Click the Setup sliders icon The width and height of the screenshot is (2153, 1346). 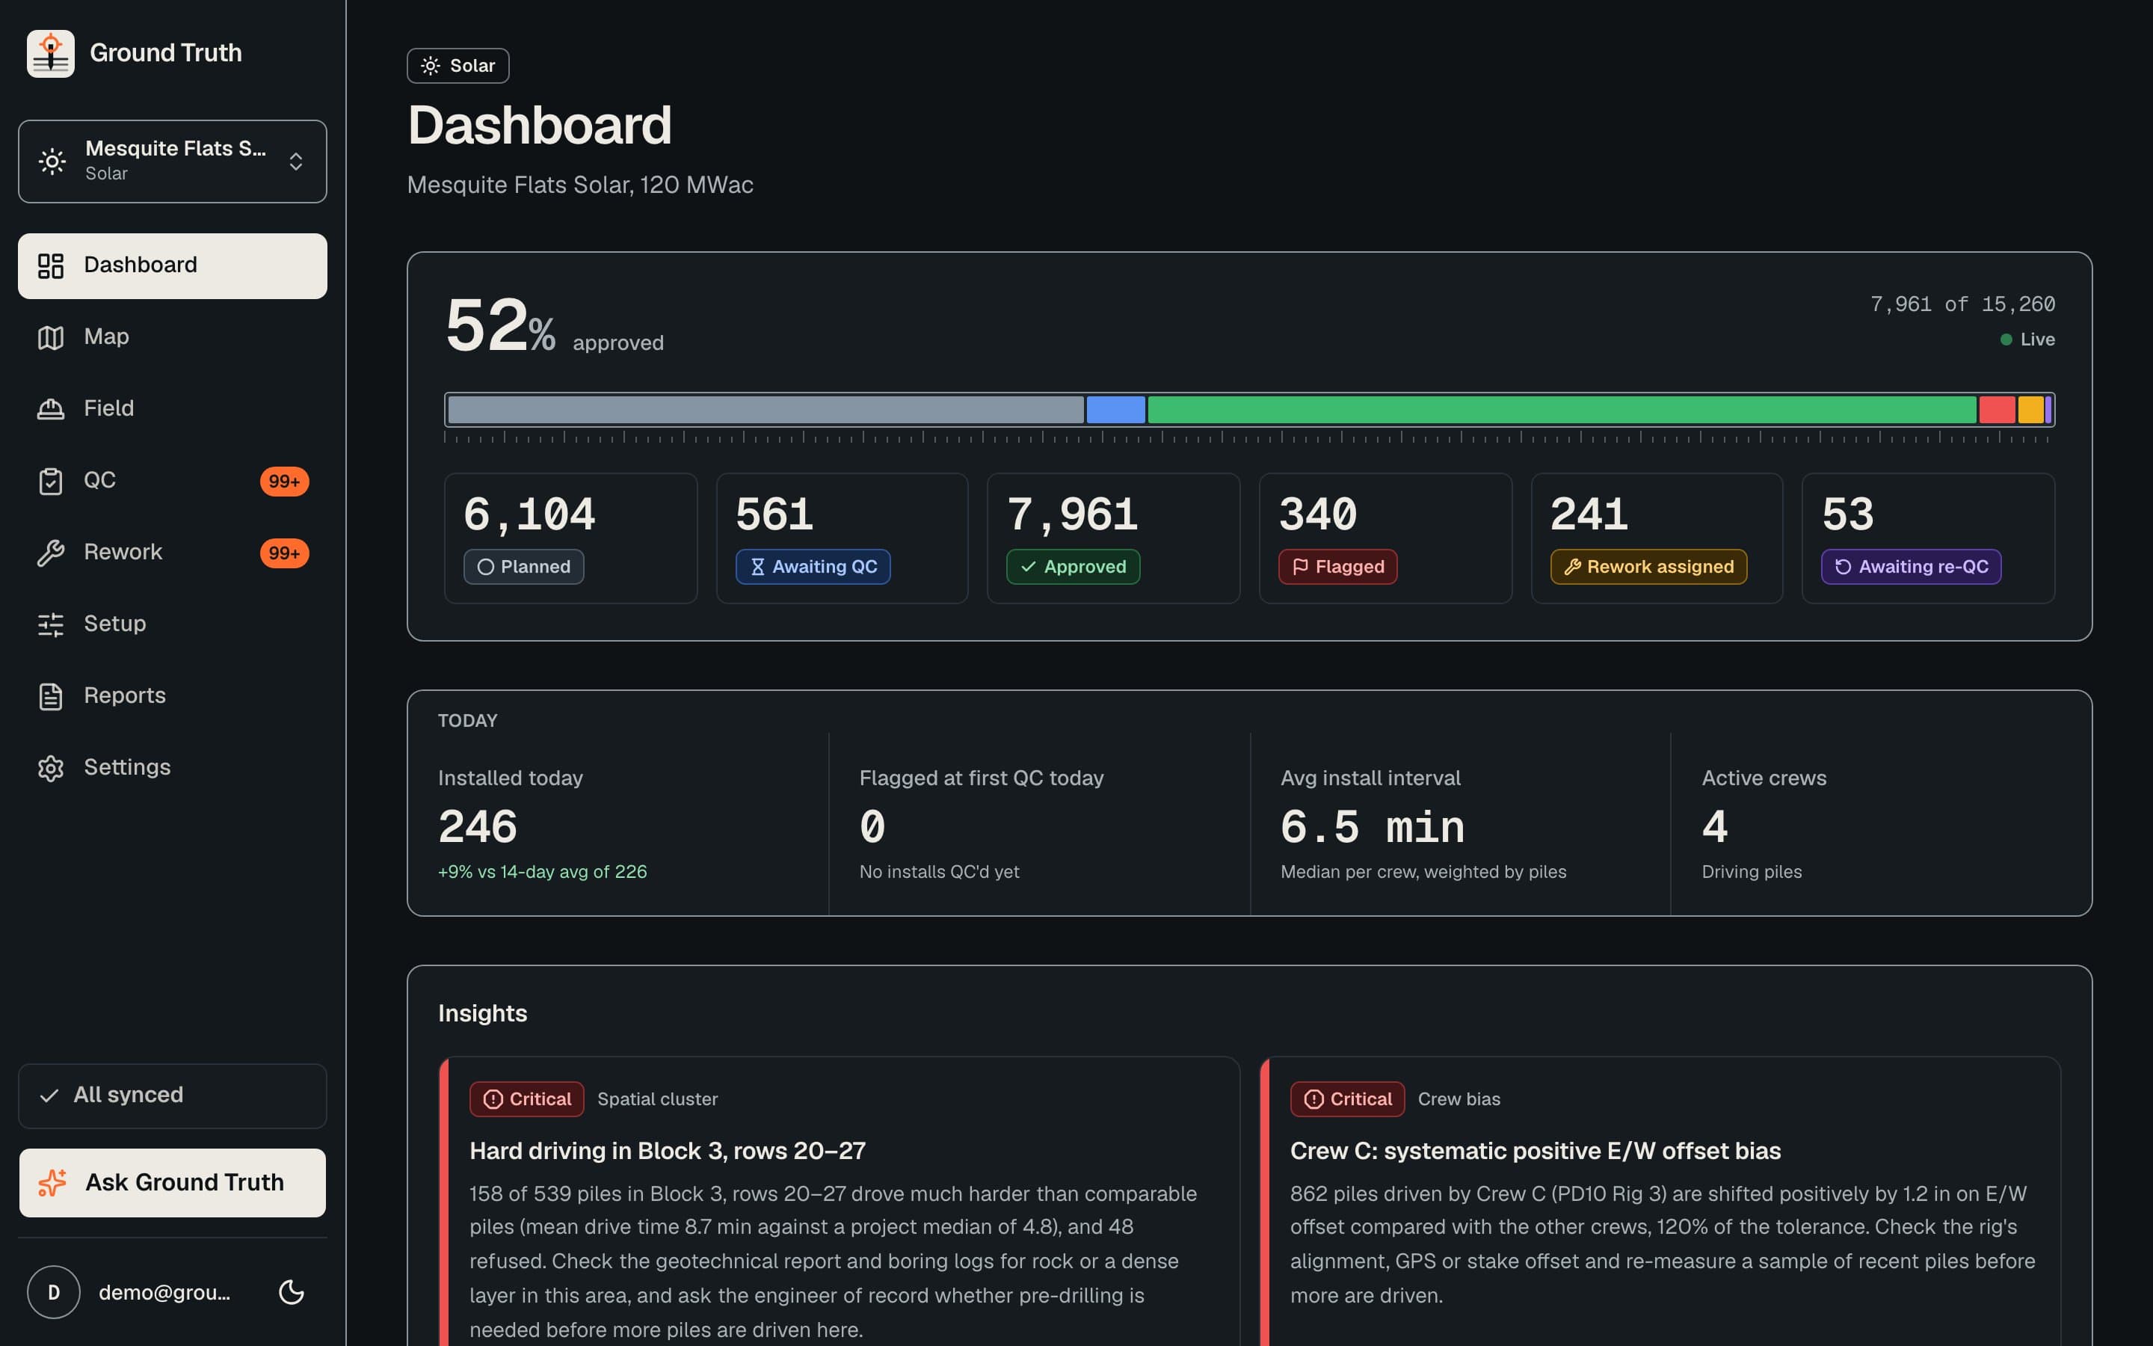[x=51, y=624]
